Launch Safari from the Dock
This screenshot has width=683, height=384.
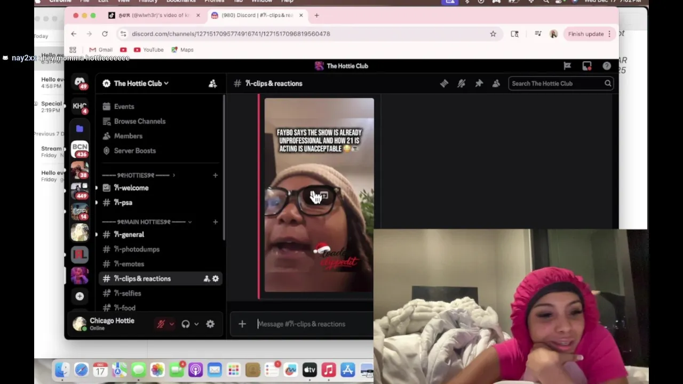tap(81, 370)
